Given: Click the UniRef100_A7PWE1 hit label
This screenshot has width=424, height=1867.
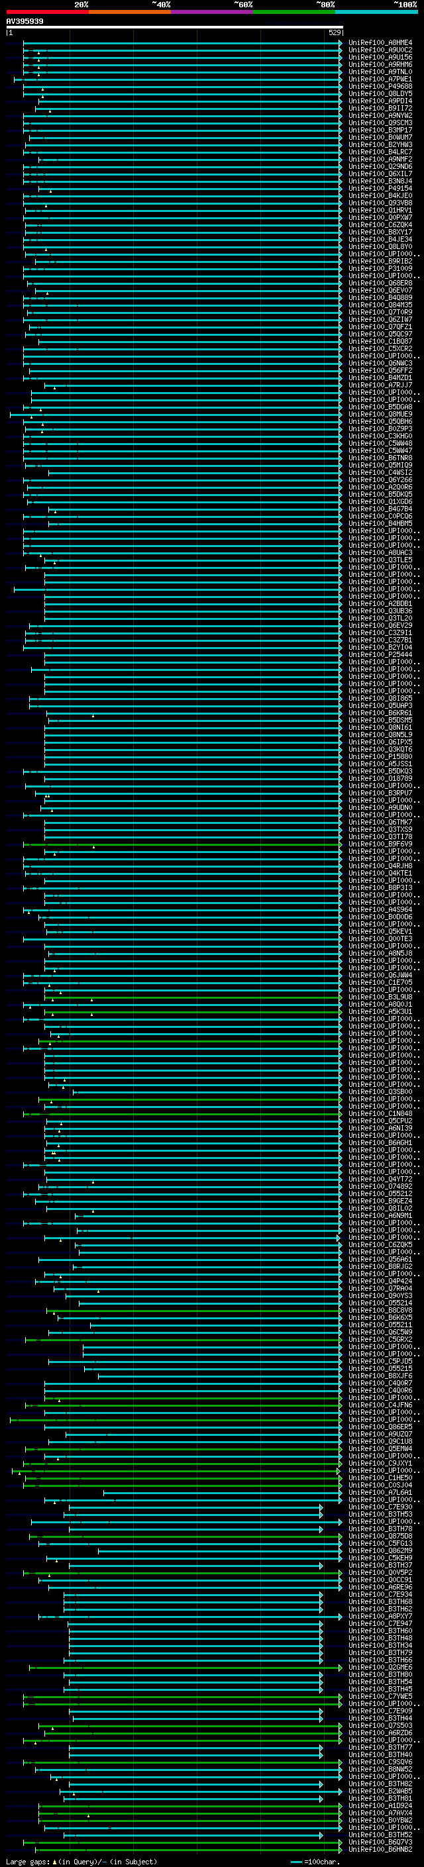Looking at the screenshot, I should click(x=380, y=79).
